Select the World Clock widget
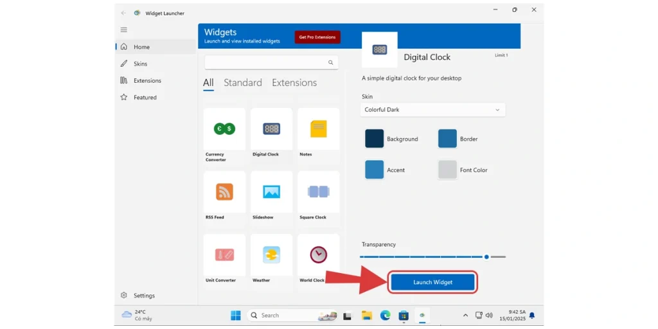 click(x=319, y=255)
